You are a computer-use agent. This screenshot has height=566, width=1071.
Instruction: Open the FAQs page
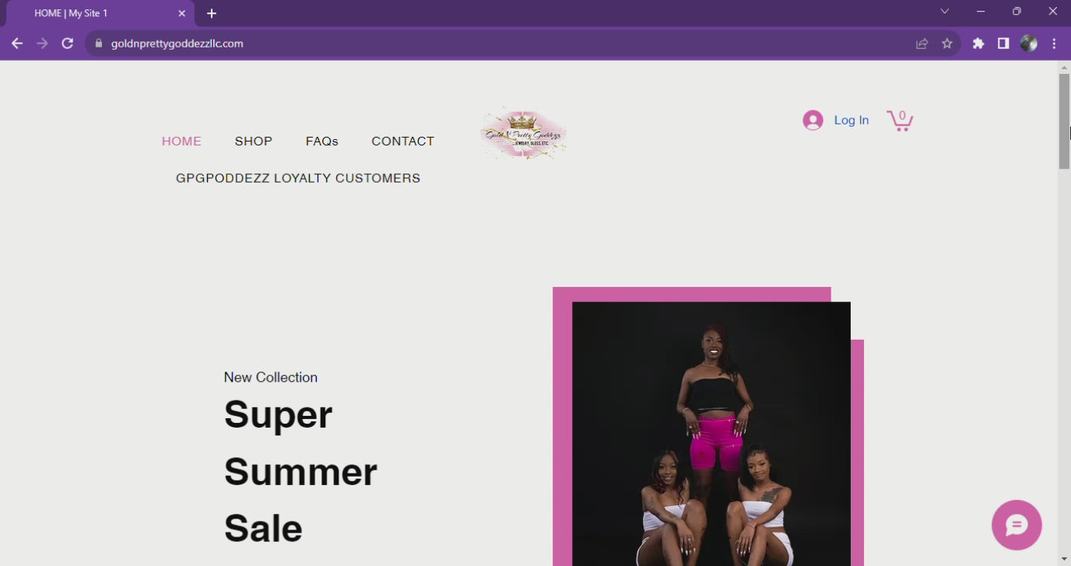pos(322,141)
